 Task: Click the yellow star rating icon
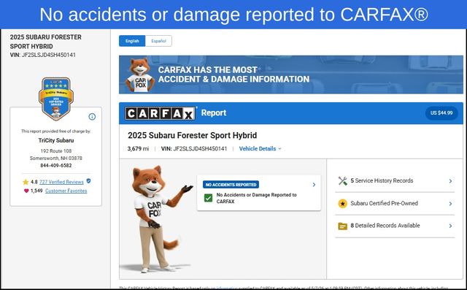point(26,182)
